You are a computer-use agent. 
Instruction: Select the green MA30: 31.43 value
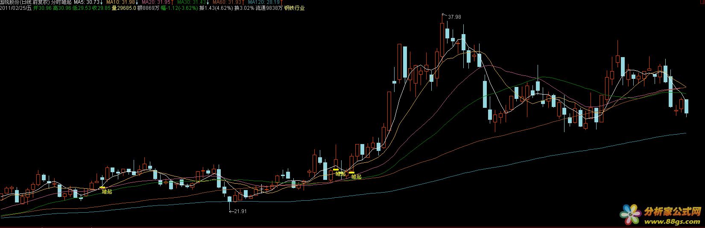coord(191,2)
